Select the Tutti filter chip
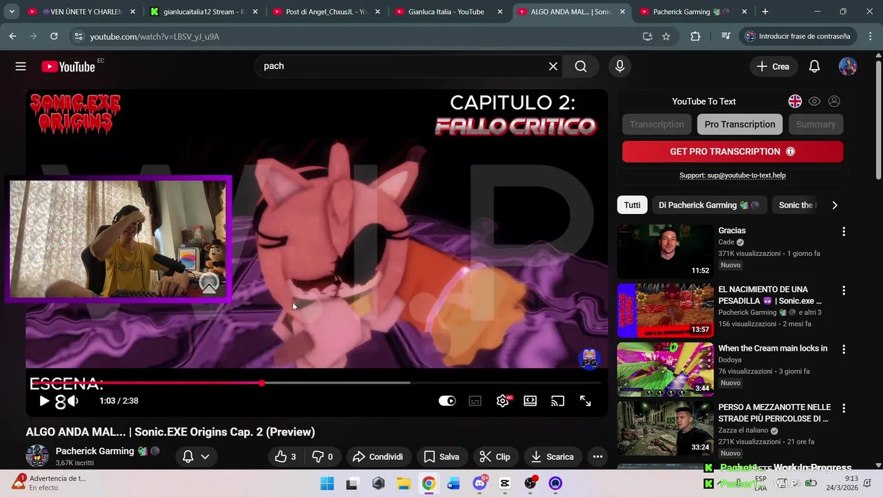 point(632,205)
